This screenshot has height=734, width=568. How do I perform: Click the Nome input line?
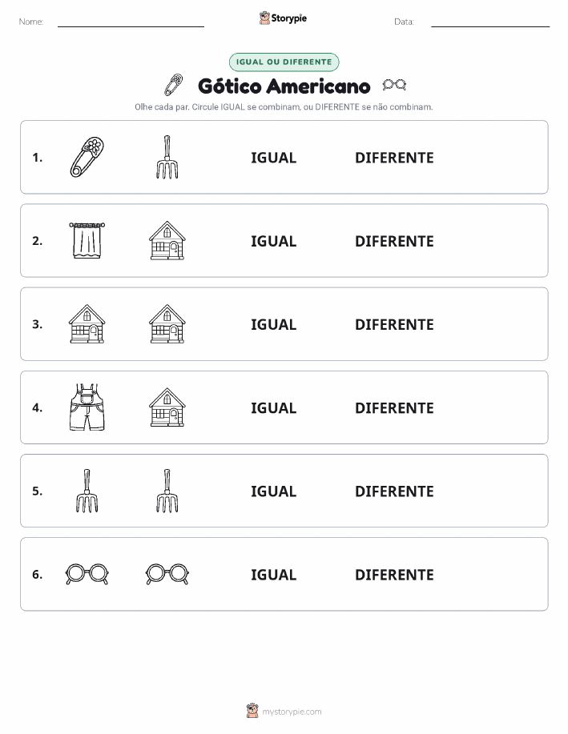(x=131, y=22)
